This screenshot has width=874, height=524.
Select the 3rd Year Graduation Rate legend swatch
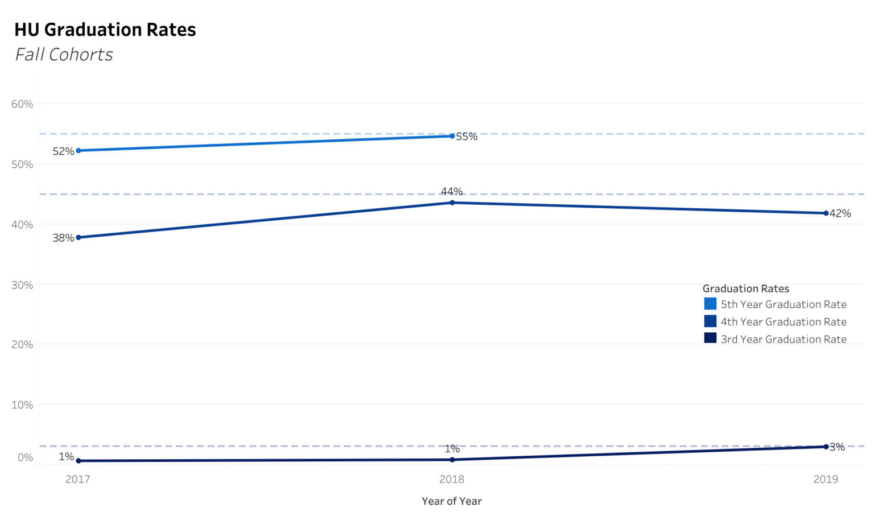coord(710,338)
